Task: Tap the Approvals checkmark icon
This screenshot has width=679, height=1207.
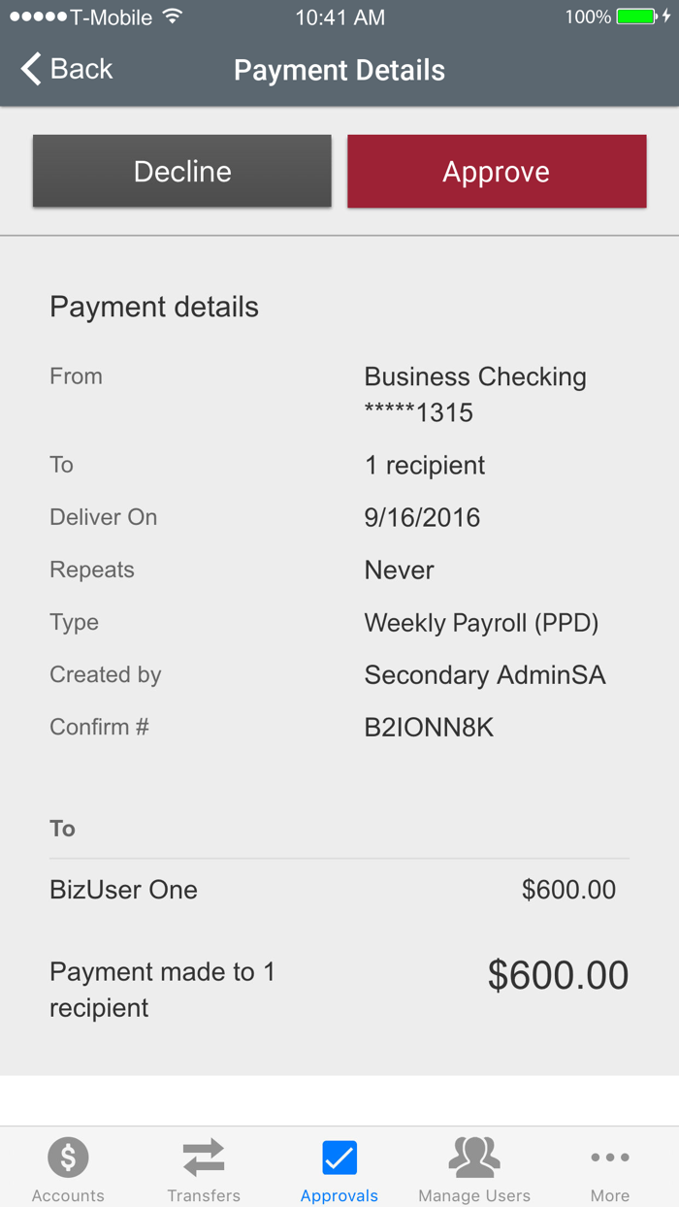Action: 339,1157
